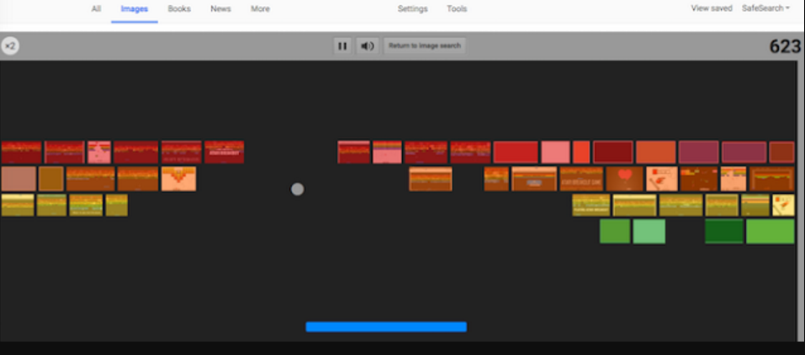
Task: Click the reddish-brown brick ending the top row
Action: (781, 152)
